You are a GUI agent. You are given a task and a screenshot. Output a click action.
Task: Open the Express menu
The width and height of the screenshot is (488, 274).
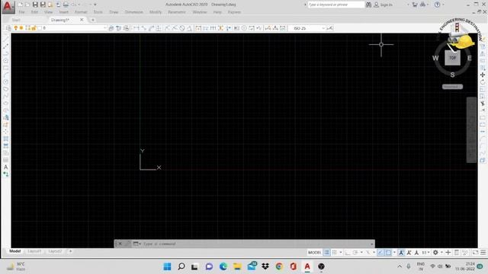pos(234,12)
